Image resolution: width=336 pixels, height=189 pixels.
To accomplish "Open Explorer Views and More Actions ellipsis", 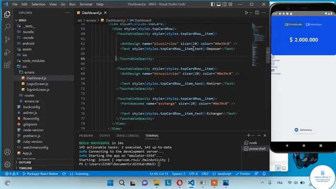I will (68, 13).
